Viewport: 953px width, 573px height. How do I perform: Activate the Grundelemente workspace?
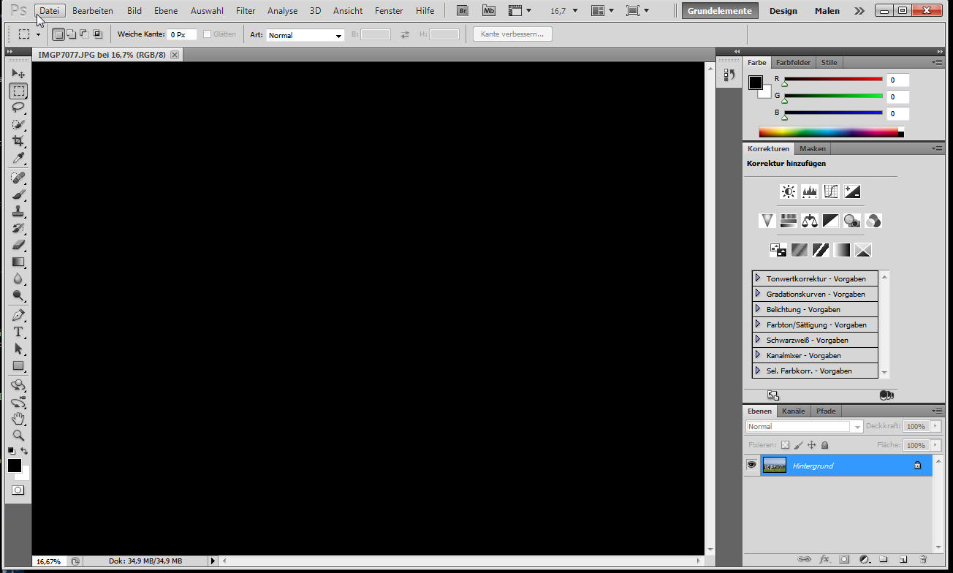[720, 11]
